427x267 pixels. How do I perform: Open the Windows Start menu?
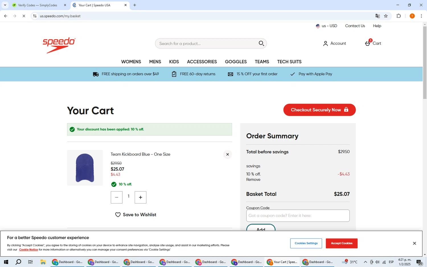(x=6, y=262)
